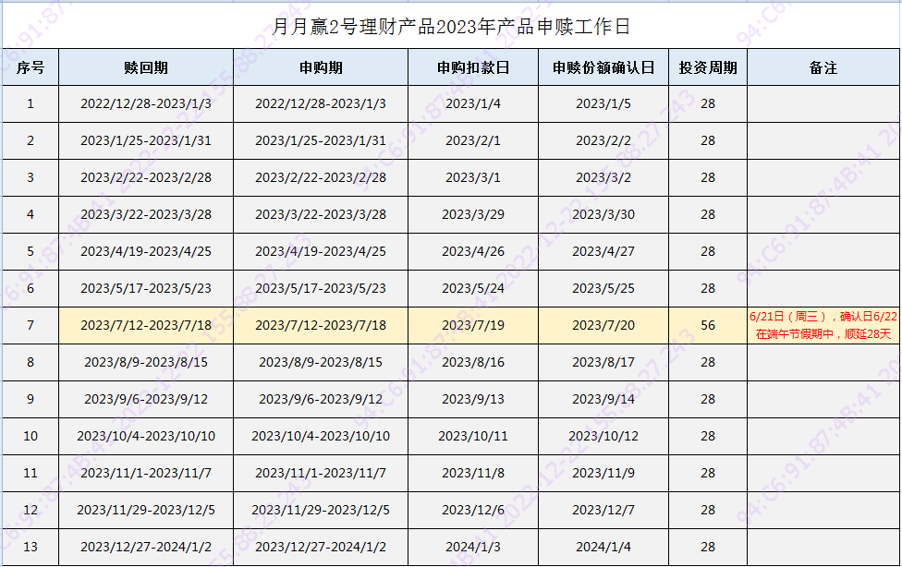Click cell 2023/2/2

(603, 141)
